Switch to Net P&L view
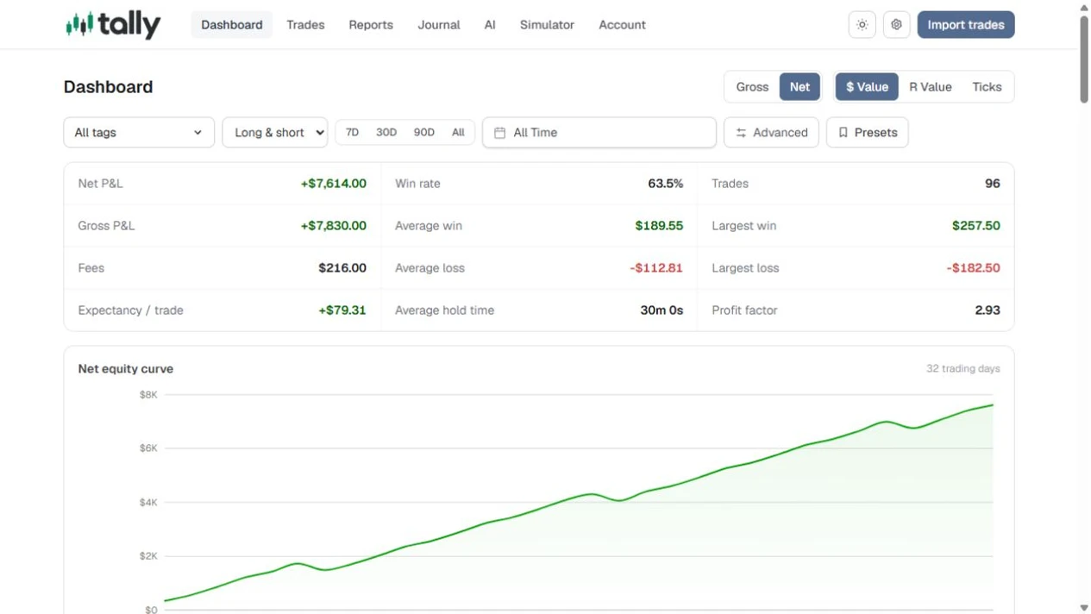The width and height of the screenshot is (1091, 614). coord(799,87)
